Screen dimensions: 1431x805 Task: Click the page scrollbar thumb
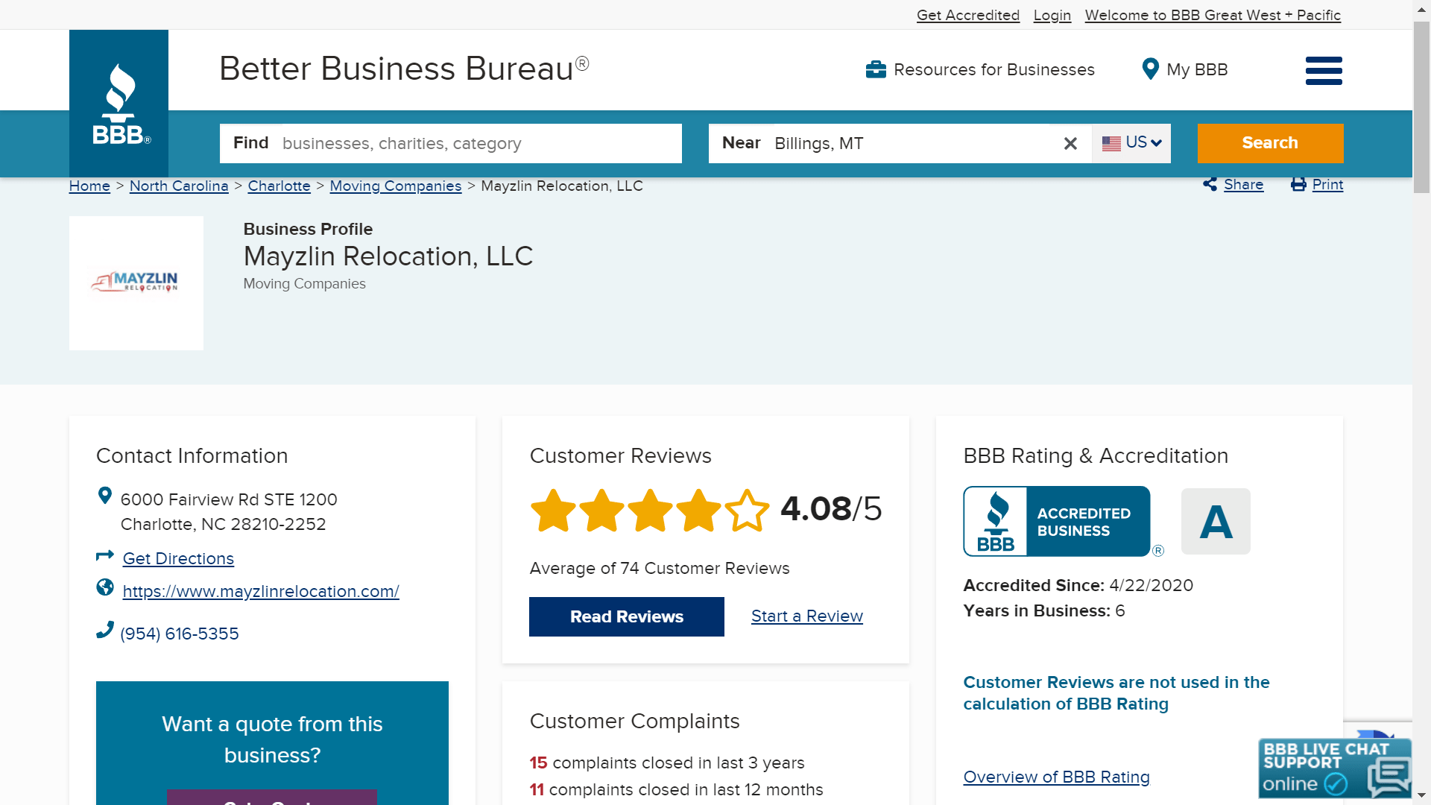coord(1422,107)
